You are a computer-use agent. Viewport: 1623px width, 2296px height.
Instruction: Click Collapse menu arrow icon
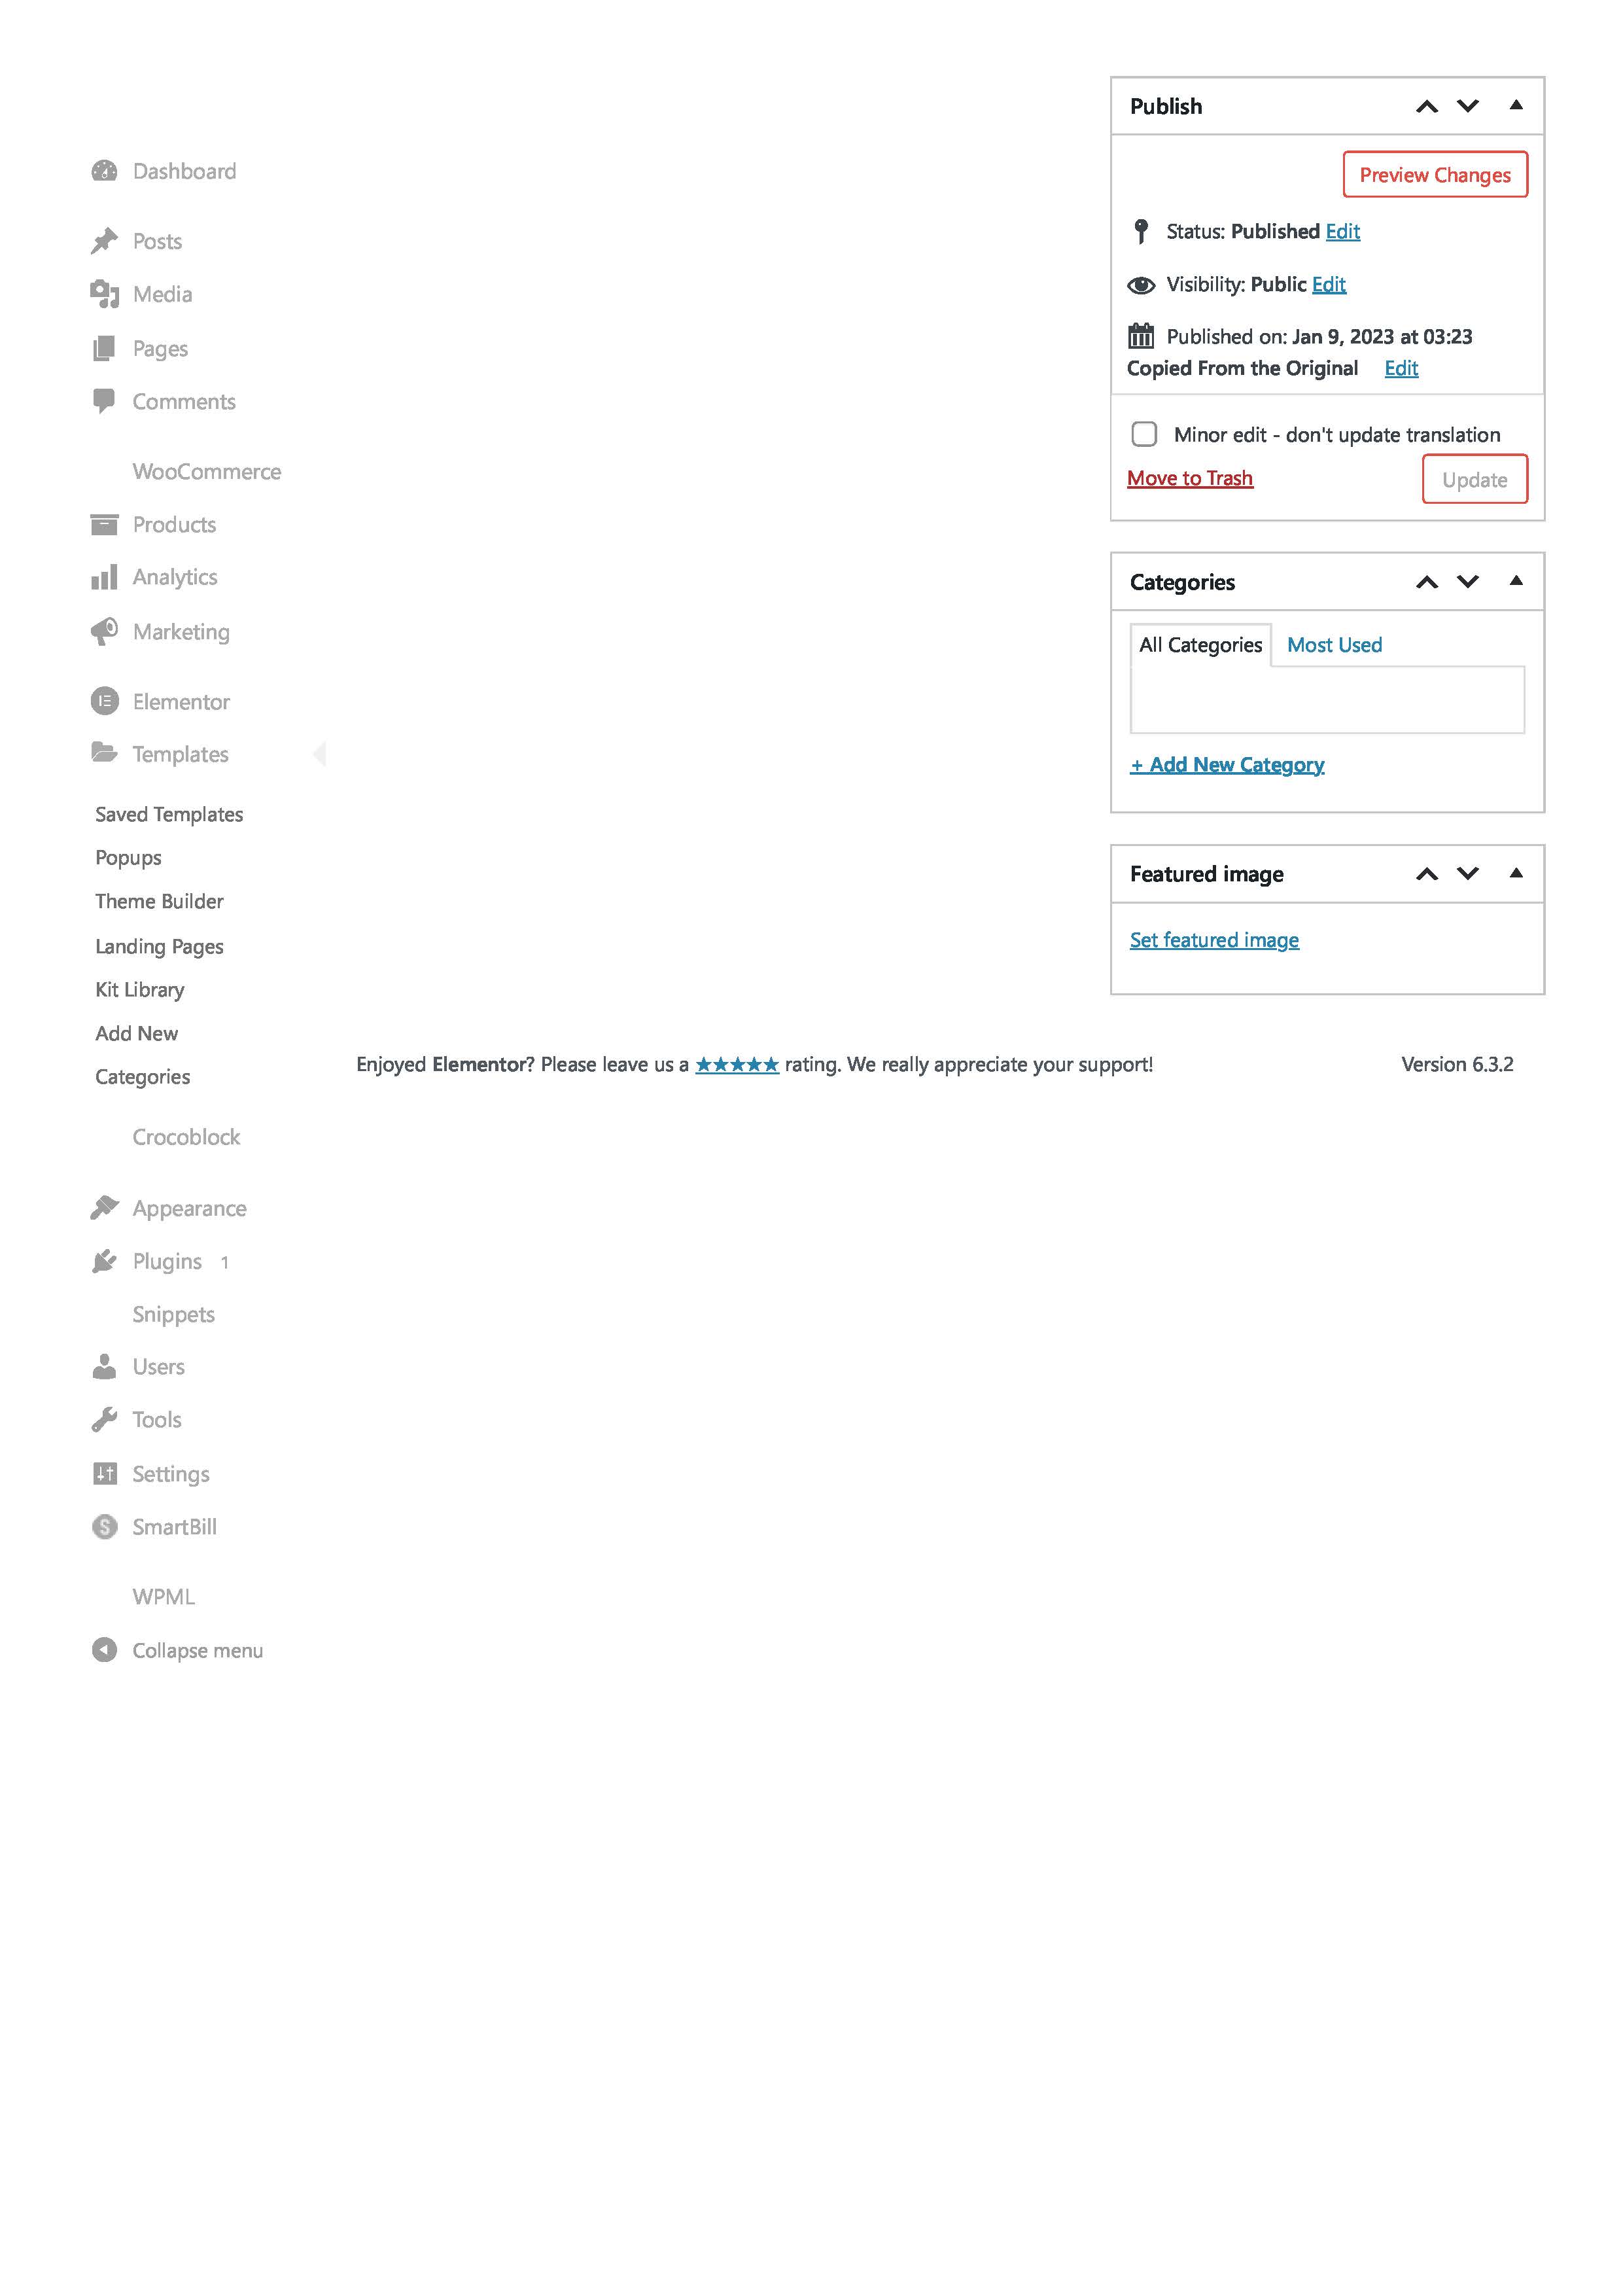pos(104,1650)
